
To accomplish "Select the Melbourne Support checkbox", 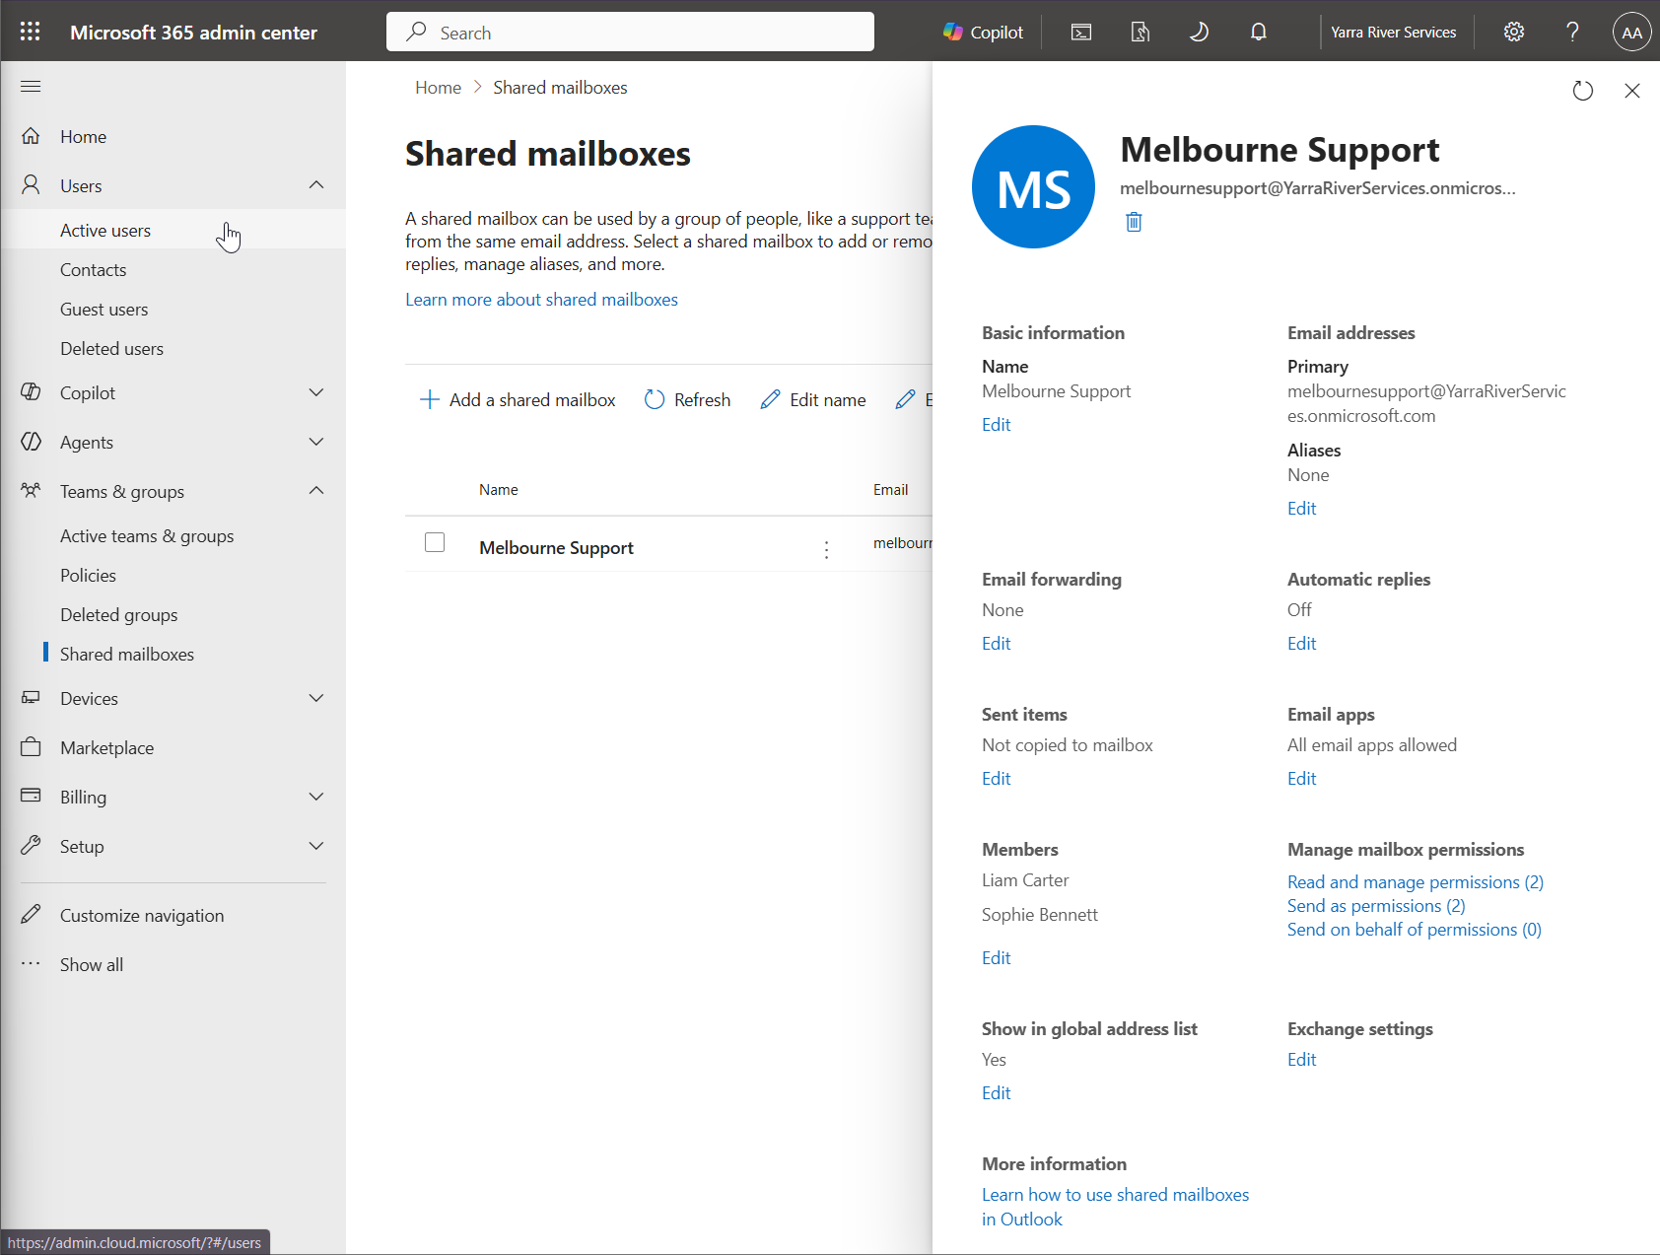I will tap(435, 542).
